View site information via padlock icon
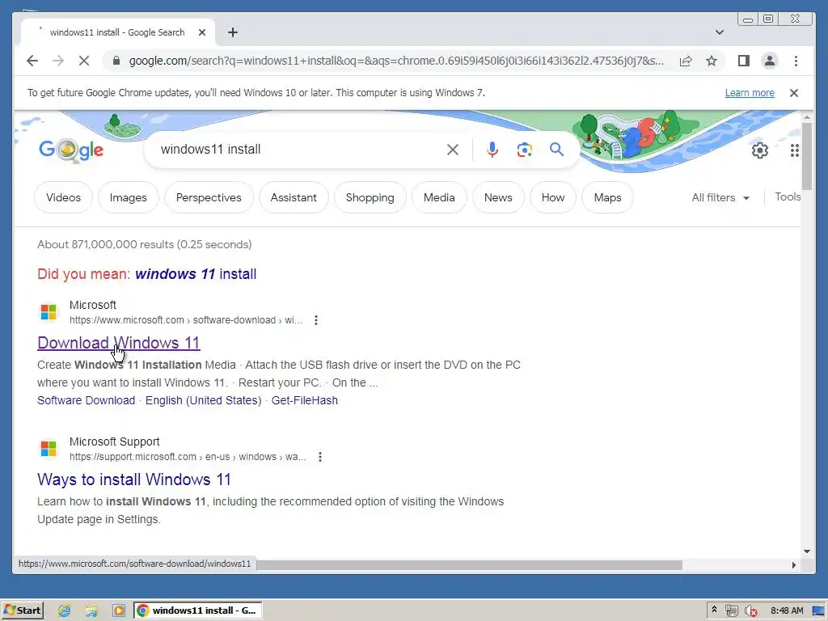 (116, 61)
